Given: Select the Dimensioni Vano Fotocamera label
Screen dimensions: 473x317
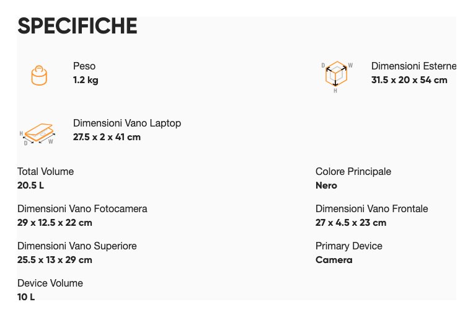Looking at the screenshot, I should tap(82, 209).
